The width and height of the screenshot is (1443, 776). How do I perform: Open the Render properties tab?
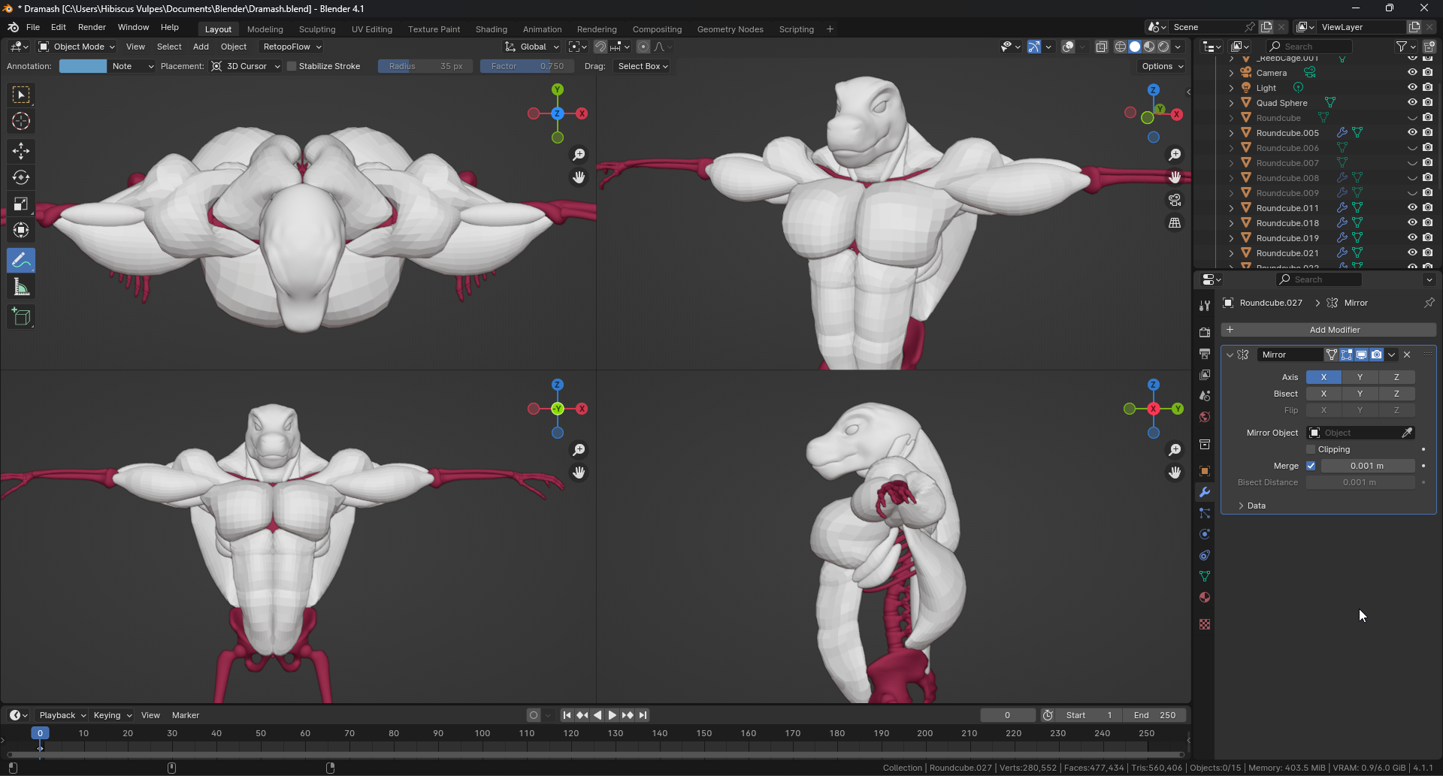pyautogui.click(x=1205, y=332)
